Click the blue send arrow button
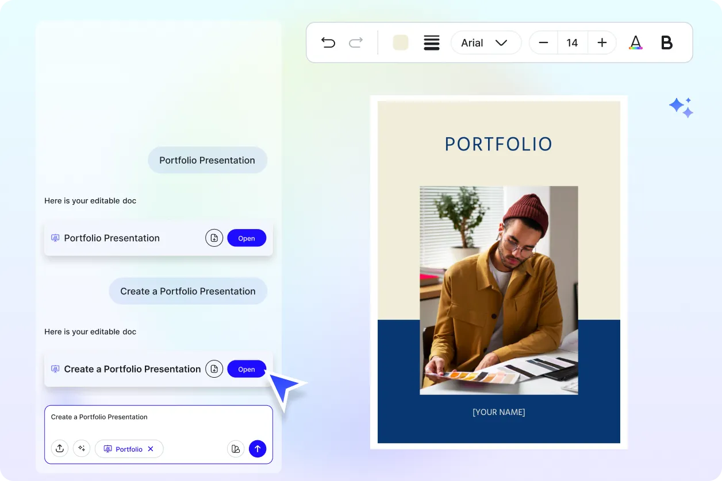The width and height of the screenshot is (722, 481). tap(258, 448)
